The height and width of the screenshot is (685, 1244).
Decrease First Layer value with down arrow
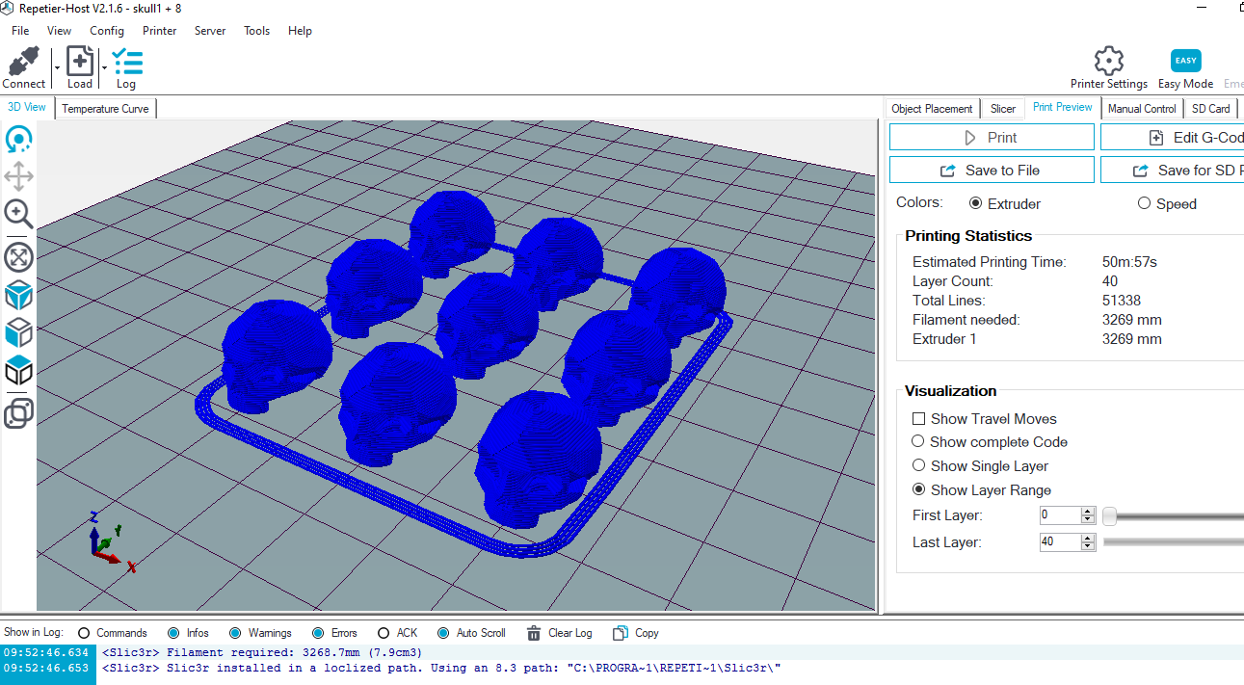(x=1089, y=519)
